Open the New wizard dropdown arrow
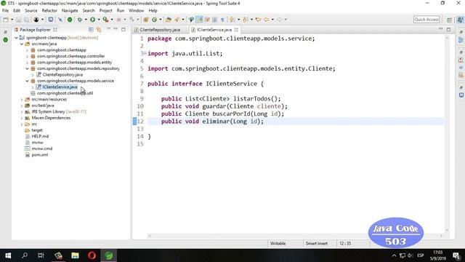This screenshot has height=262, width=465. pos(12,20)
